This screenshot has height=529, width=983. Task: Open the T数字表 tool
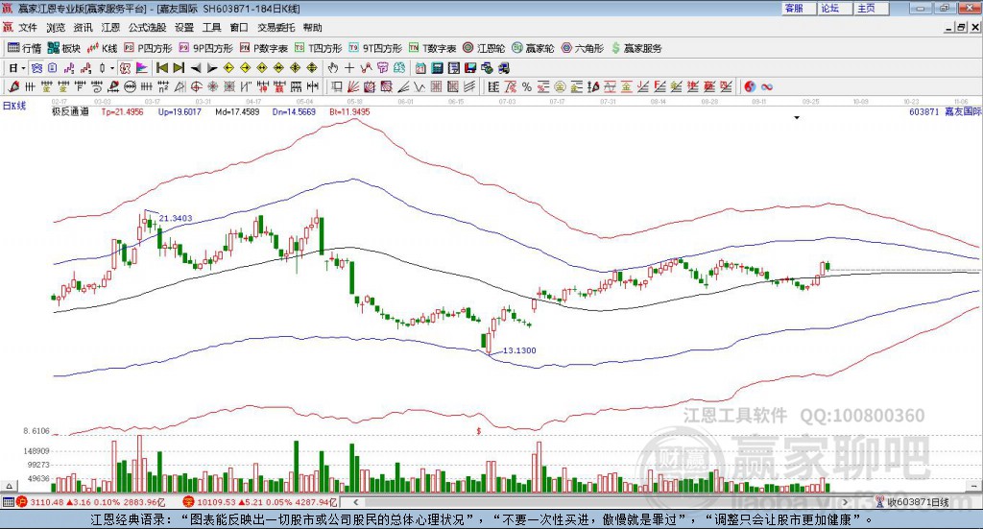[433, 48]
